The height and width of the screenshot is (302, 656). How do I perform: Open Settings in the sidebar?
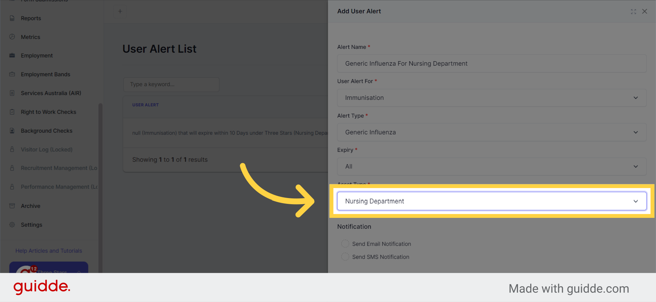tap(31, 225)
